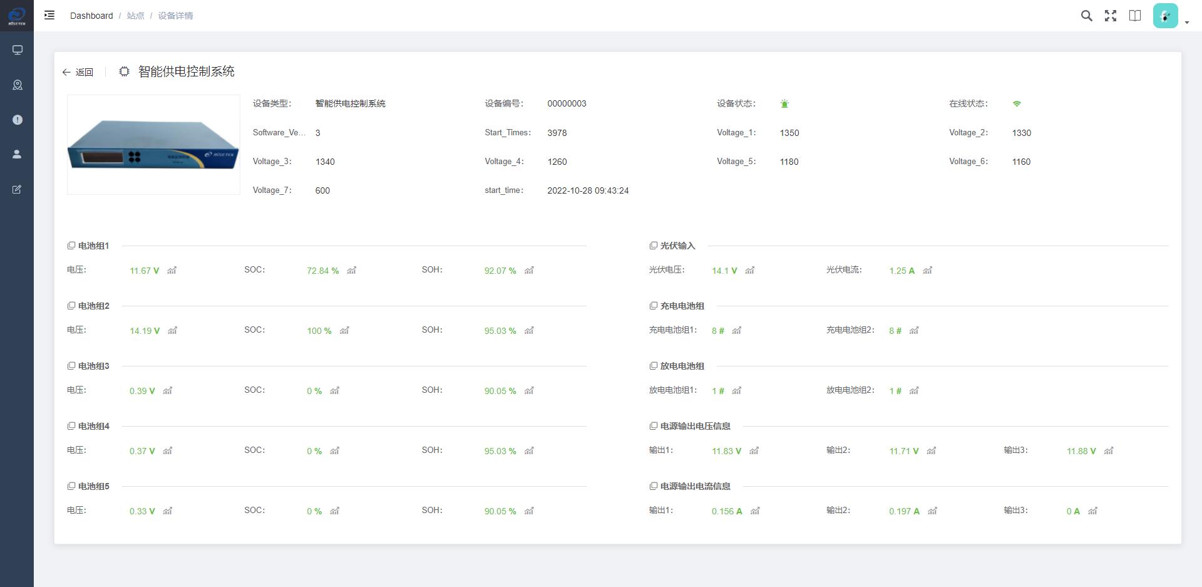The height and width of the screenshot is (587, 1202).
Task: Click the gear icon beside 智能供电控制系统 title
Action: pos(124,71)
